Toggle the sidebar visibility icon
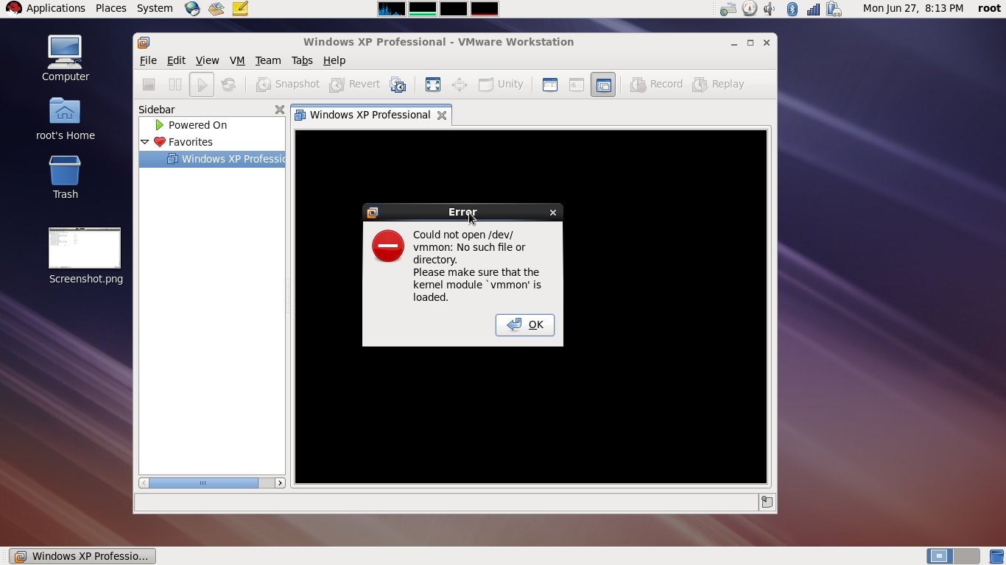 tap(550, 85)
